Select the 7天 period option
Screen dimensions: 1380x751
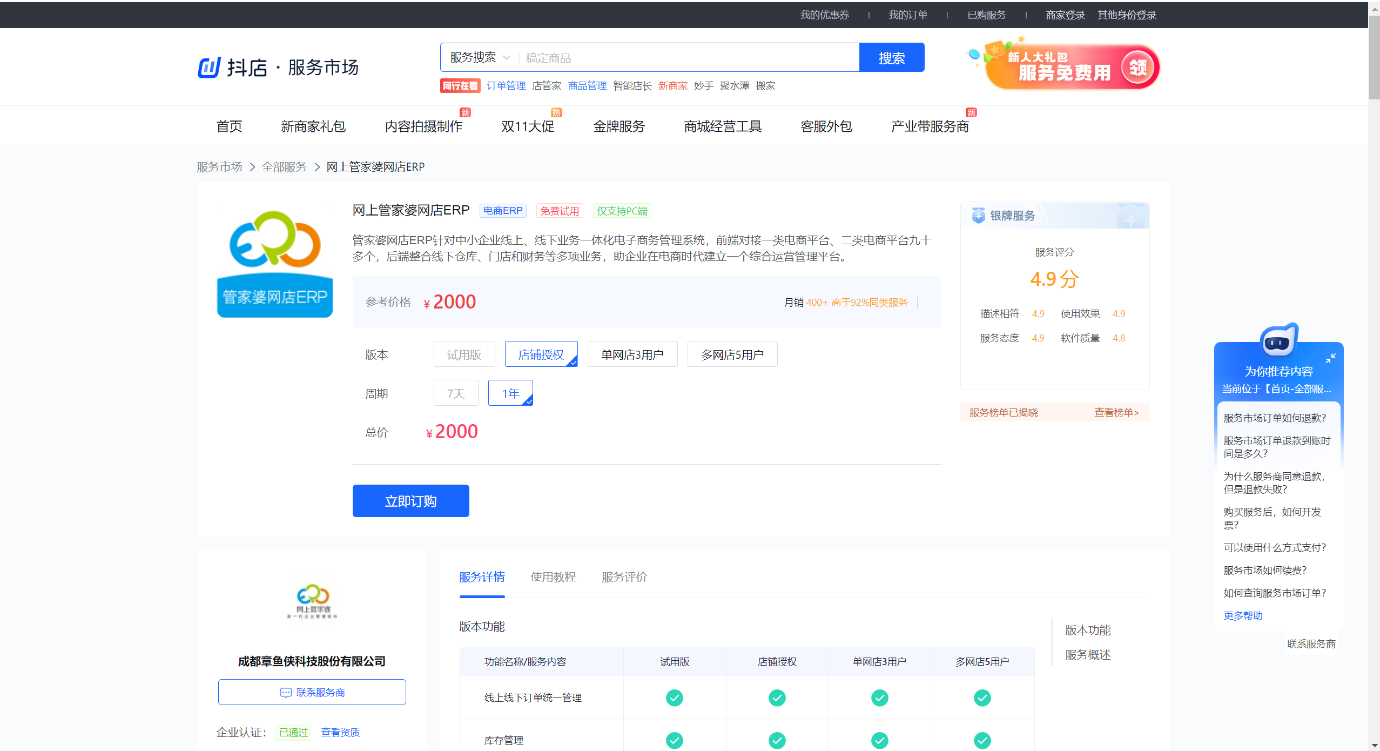(x=456, y=393)
